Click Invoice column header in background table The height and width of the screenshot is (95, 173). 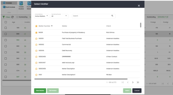pyautogui.click(x=27, y=22)
